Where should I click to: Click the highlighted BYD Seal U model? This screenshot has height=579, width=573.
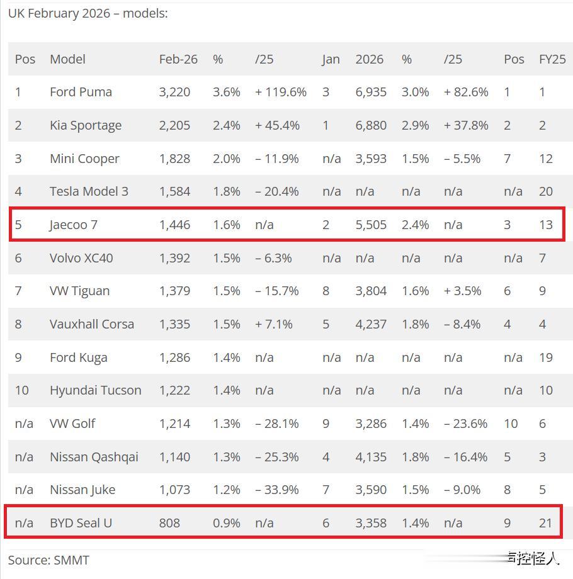[81, 523]
